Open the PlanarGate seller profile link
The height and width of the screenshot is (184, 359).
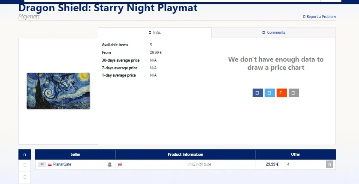click(62, 164)
